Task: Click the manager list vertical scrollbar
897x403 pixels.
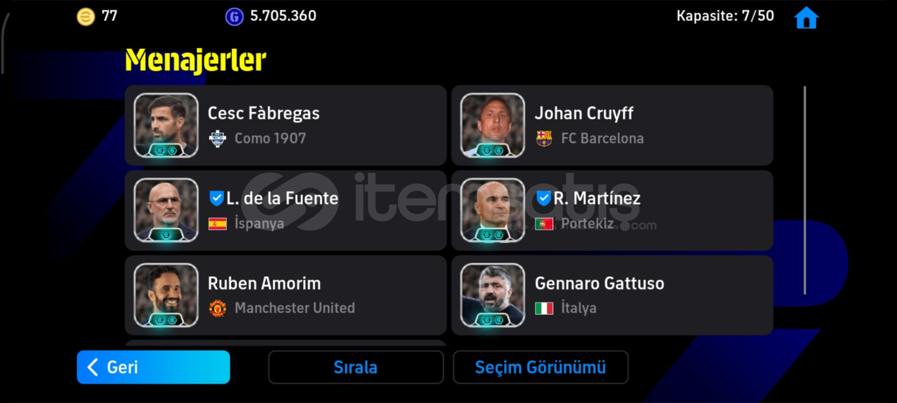Action: click(804, 190)
